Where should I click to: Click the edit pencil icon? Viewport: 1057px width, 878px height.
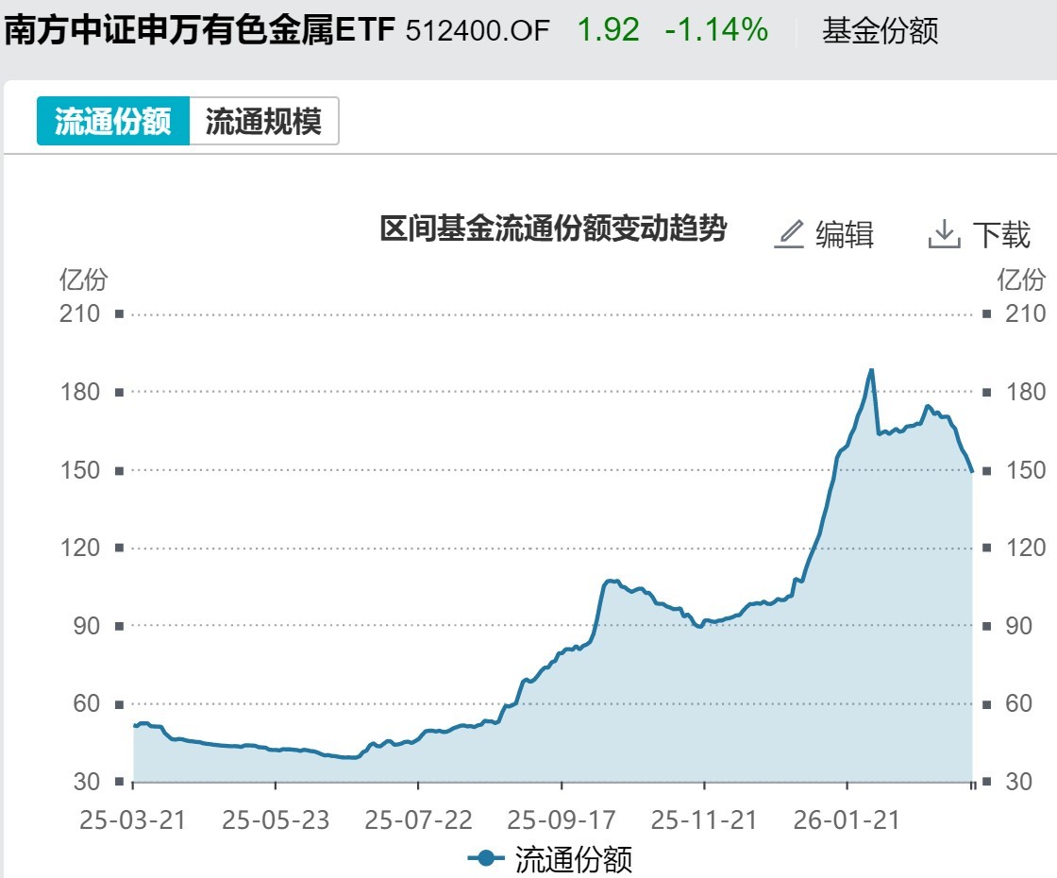coord(791,231)
